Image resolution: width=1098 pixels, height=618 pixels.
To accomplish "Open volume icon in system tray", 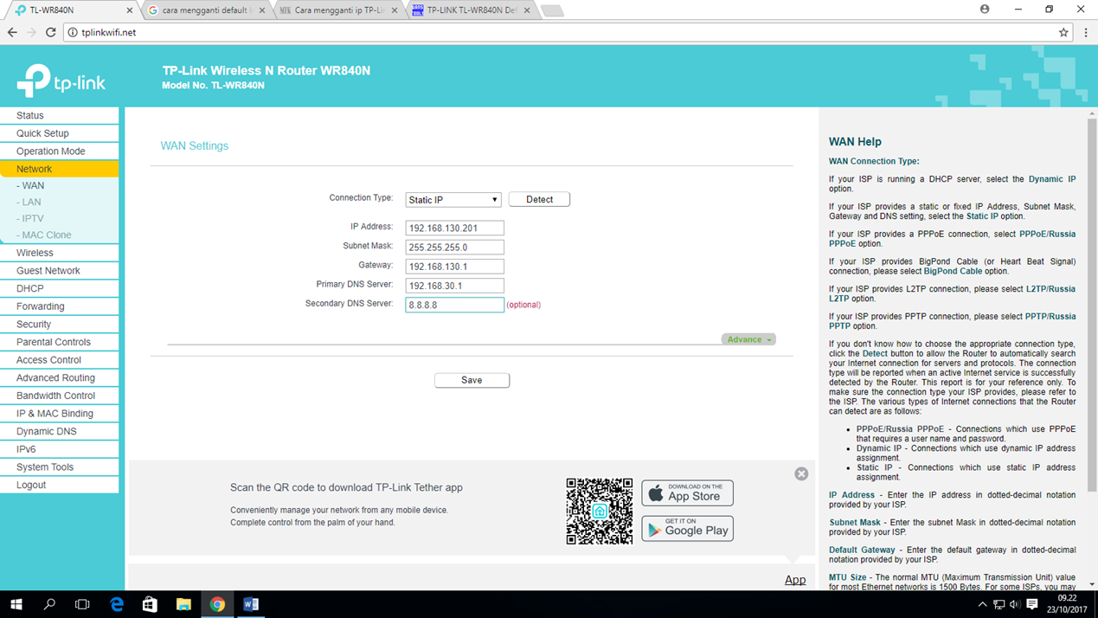I will (x=1015, y=604).
